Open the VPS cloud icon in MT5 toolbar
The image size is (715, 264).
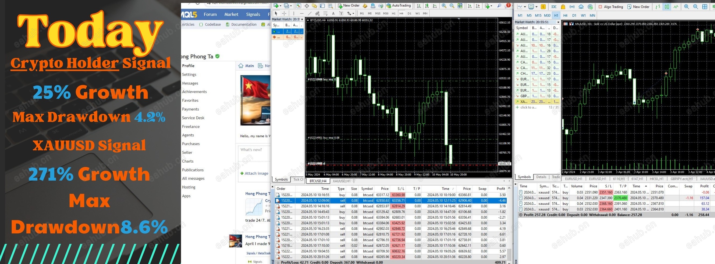581,7
